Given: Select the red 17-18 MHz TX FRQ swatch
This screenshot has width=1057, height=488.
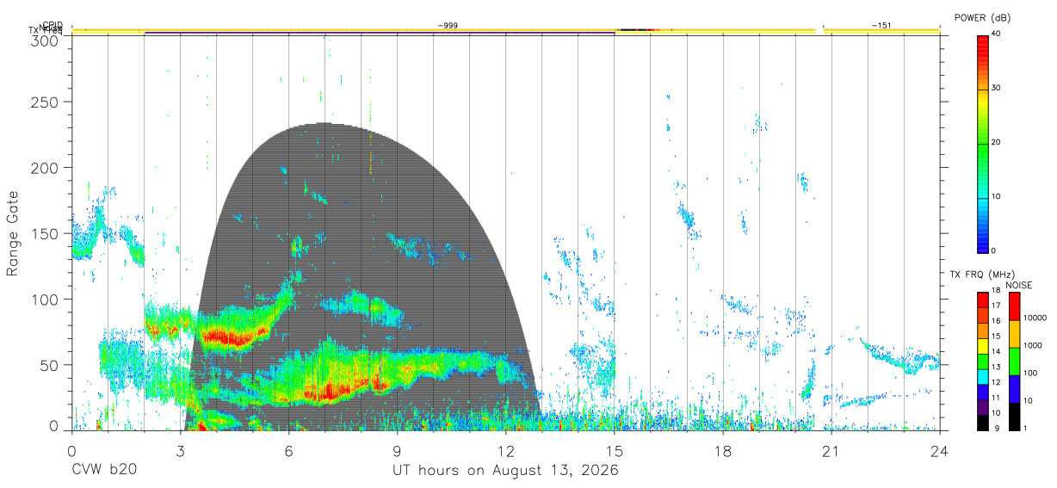Looking at the screenshot, I should [983, 299].
